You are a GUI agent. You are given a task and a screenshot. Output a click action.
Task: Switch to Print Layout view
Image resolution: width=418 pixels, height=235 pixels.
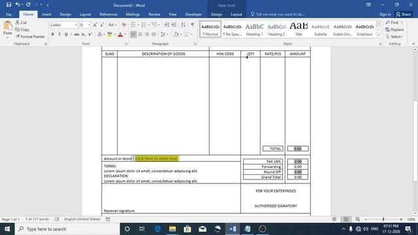coord(346,219)
